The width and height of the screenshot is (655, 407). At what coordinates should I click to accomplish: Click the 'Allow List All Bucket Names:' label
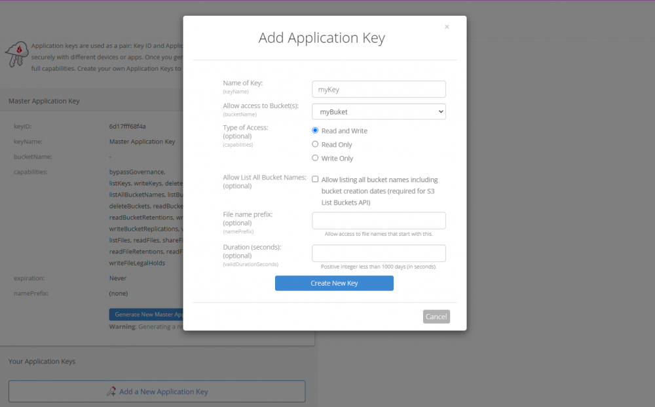(x=265, y=178)
